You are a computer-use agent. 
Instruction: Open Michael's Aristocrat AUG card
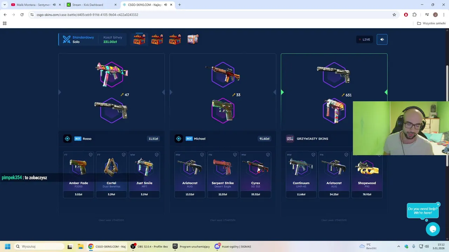pos(190,175)
